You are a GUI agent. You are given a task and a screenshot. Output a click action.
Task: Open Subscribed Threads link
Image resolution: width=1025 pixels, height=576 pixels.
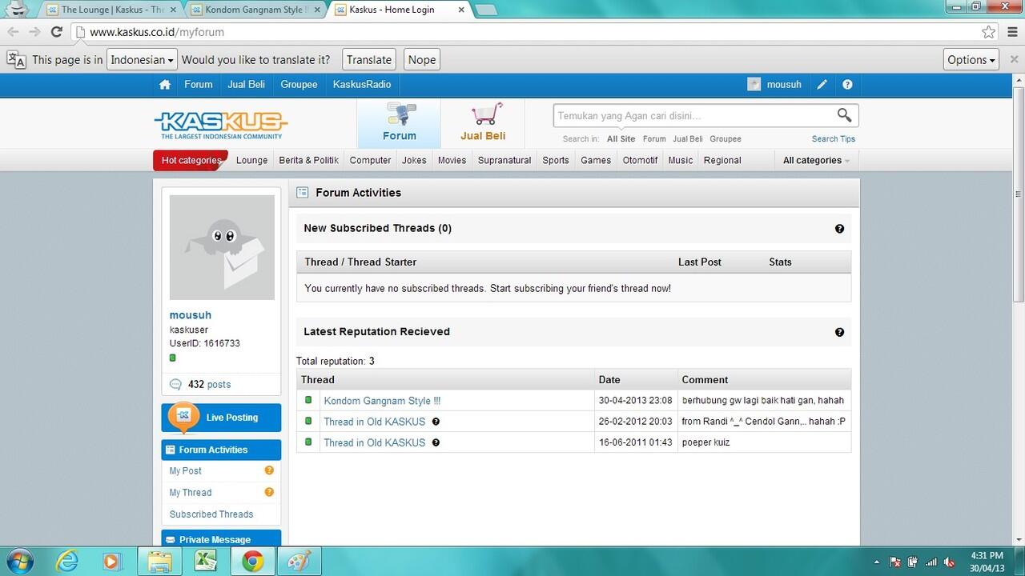pos(211,514)
